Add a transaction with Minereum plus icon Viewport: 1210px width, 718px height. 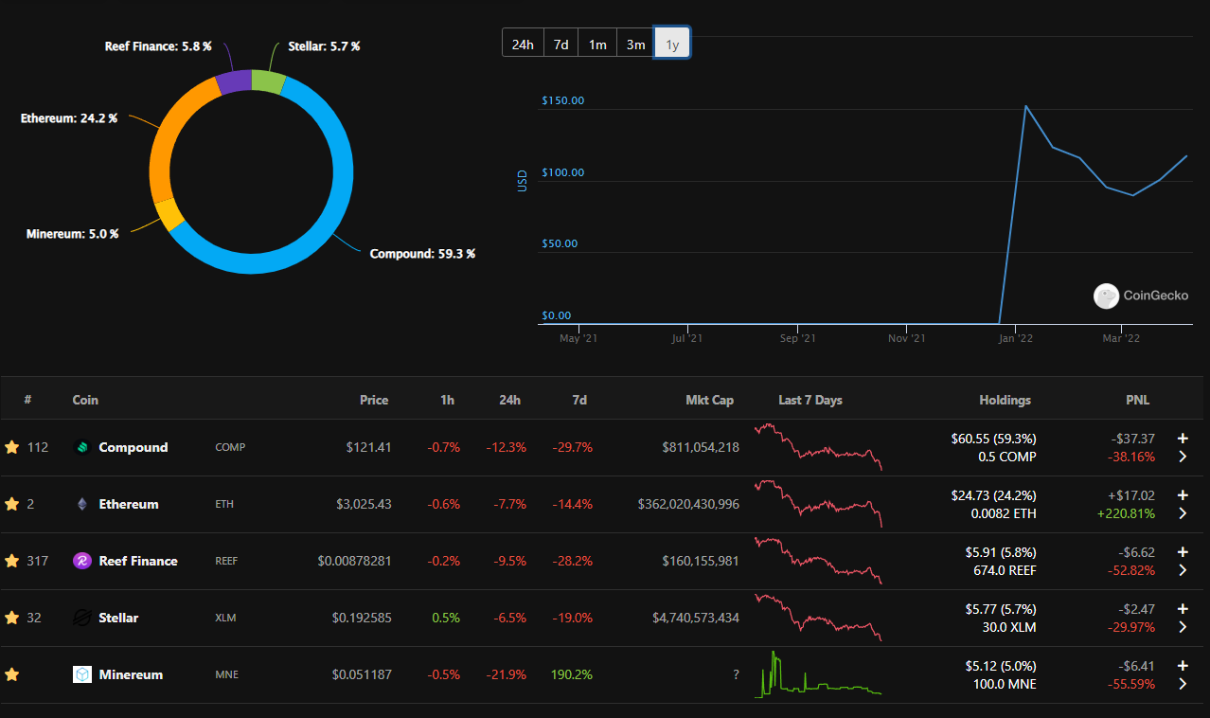point(1183,665)
